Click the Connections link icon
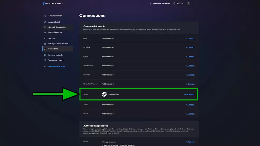This screenshot has height=146, width=260. coord(45,49)
